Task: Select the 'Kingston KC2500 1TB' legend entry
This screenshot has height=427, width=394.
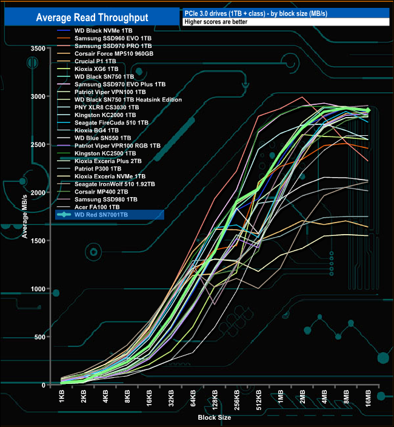Action: [x=105, y=153]
